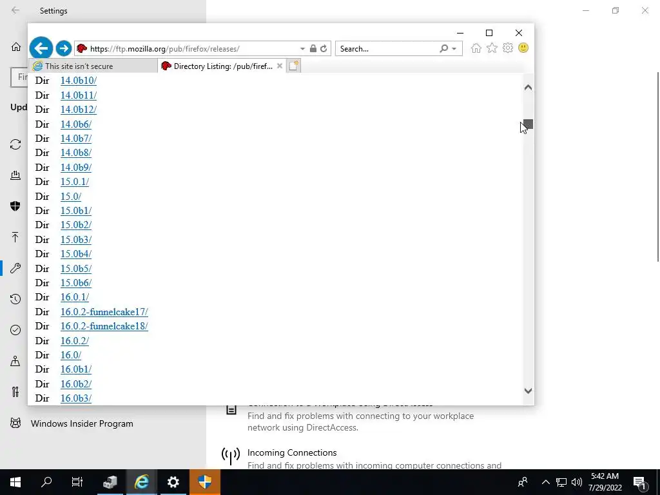The width and height of the screenshot is (660, 495).
Task: Open Settings Home icon in sidebar
Action: (x=16, y=46)
